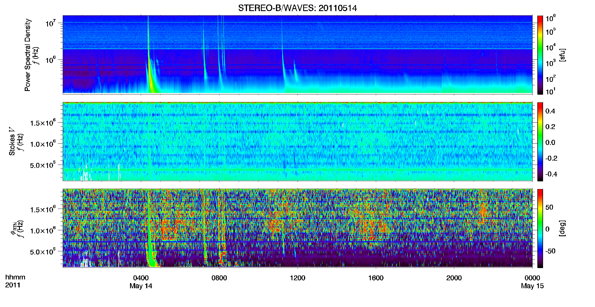The image size is (595, 307).
Task: Click the [sfu] unit label
Action: (562, 55)
